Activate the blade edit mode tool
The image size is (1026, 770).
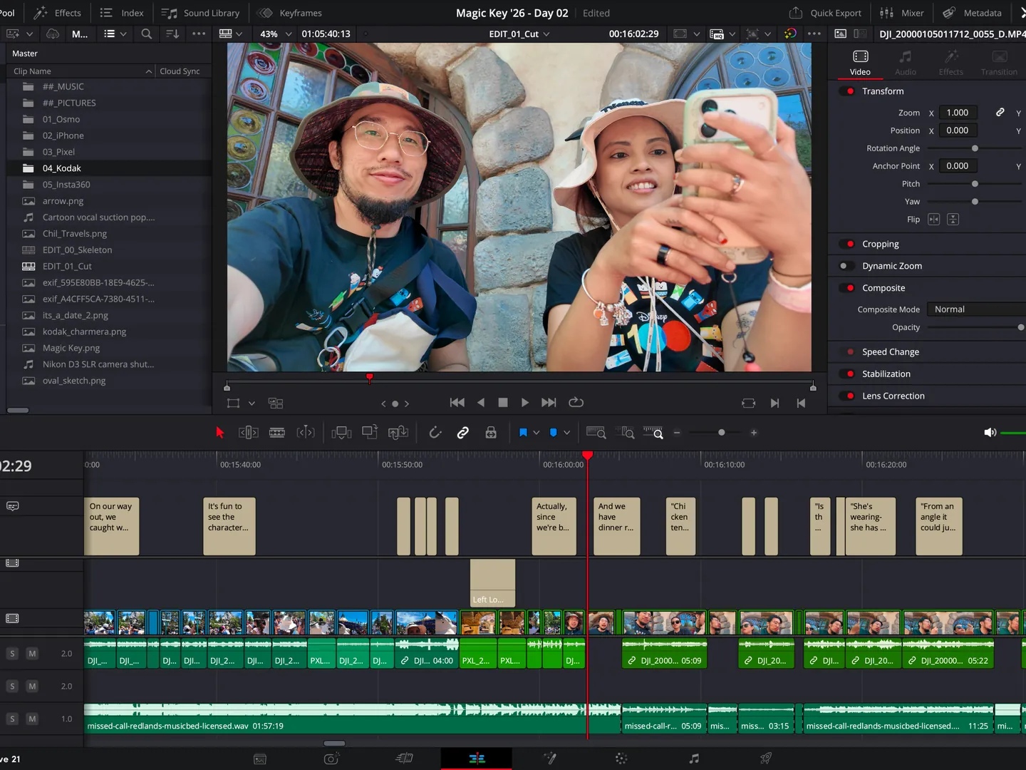coord(277,433)
